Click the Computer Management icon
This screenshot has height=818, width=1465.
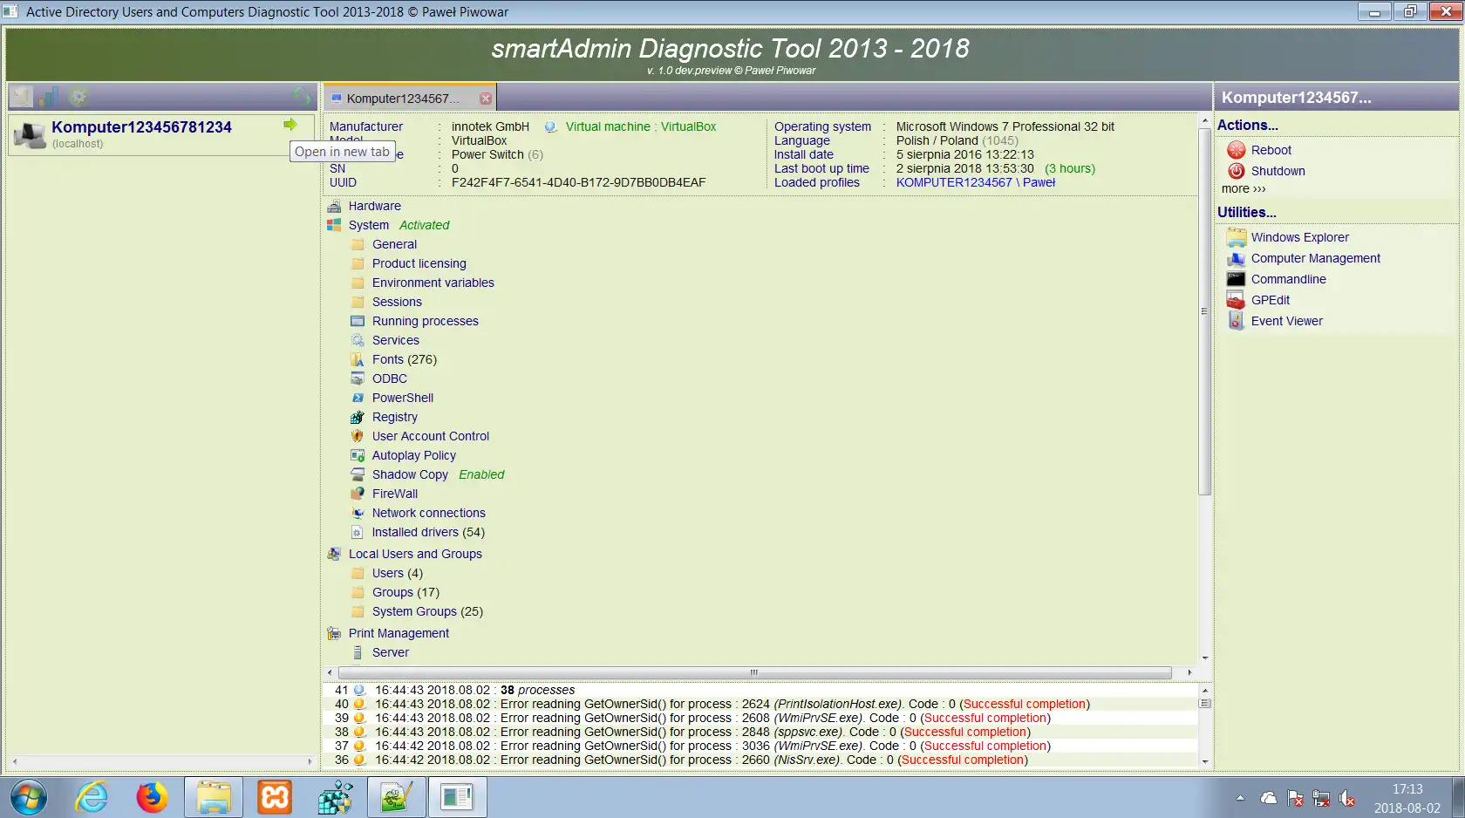pos(1236,258)
